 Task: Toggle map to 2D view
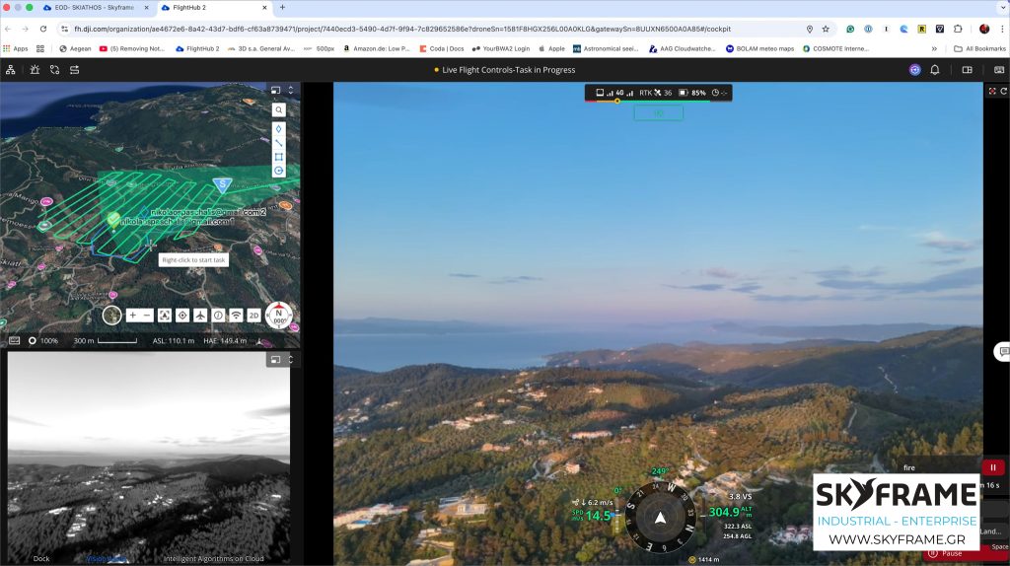[x=253, y=316]
